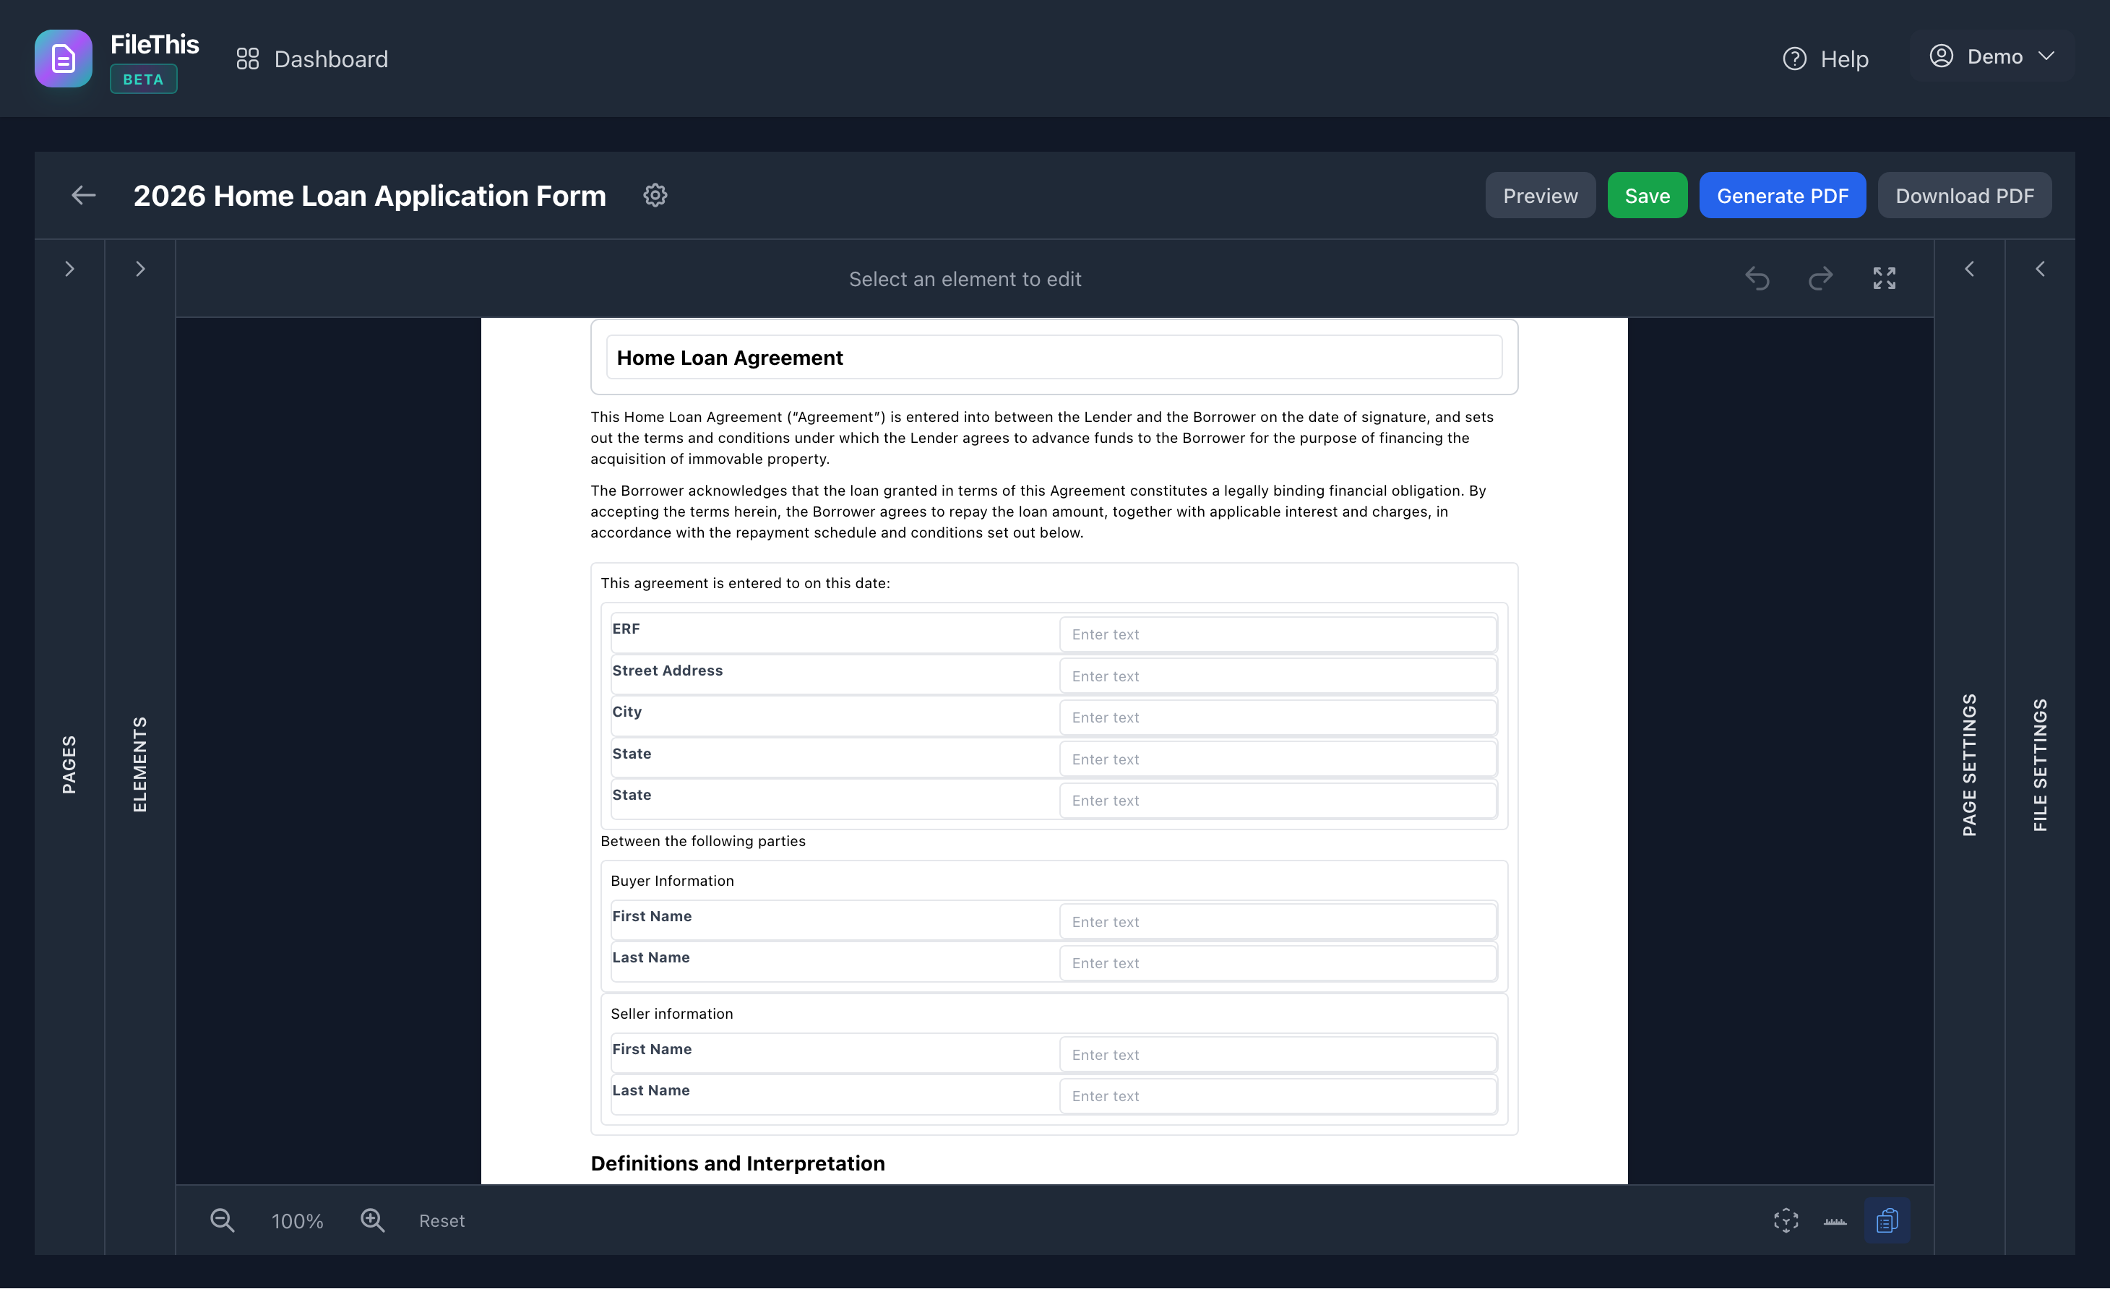The image size is (2110, 1289).
Task: Click the back arrow beside the form title
Action: click(82, 194)
